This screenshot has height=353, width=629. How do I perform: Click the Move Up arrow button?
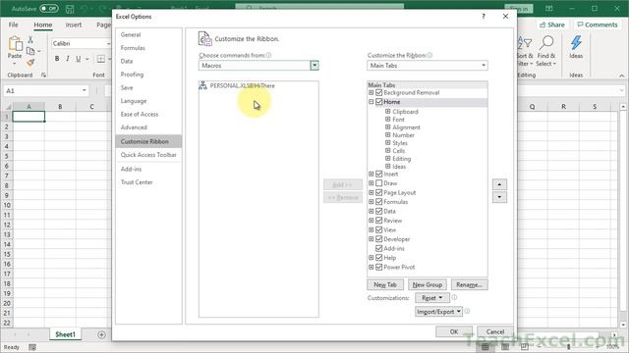click(x=499, y=184)
